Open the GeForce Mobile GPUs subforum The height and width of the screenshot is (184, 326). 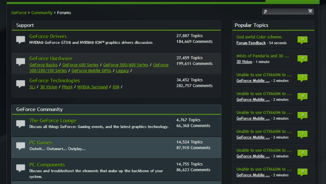click(x=91, y=71)
